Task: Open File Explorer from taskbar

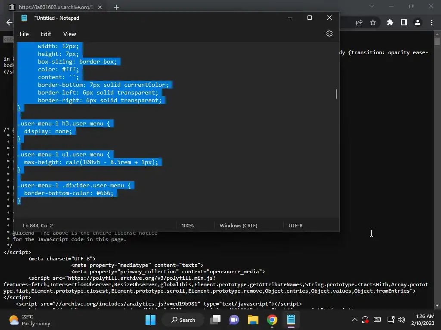Action: coord(253,320)
